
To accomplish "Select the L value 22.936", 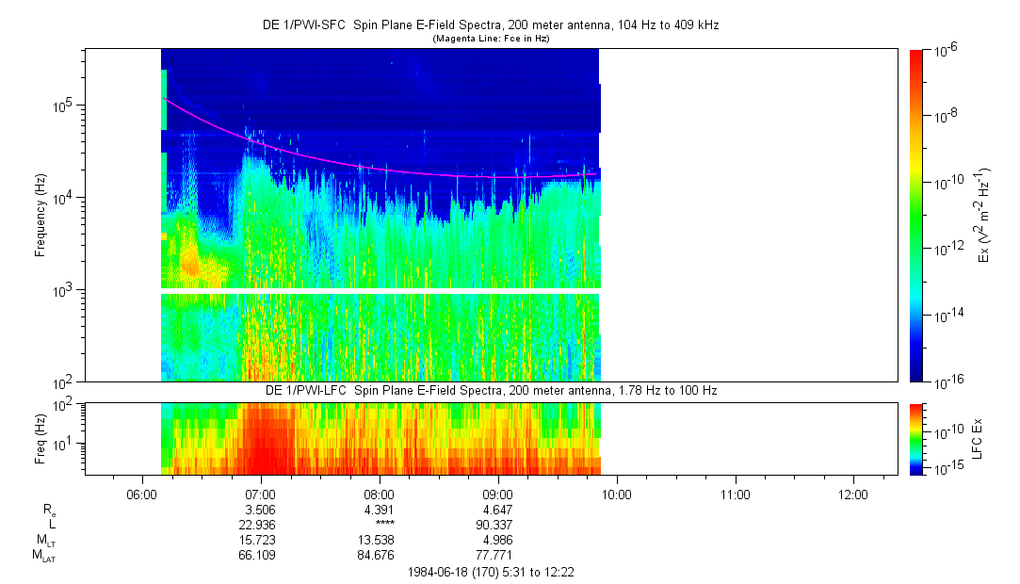I will (x=260, y=524).
